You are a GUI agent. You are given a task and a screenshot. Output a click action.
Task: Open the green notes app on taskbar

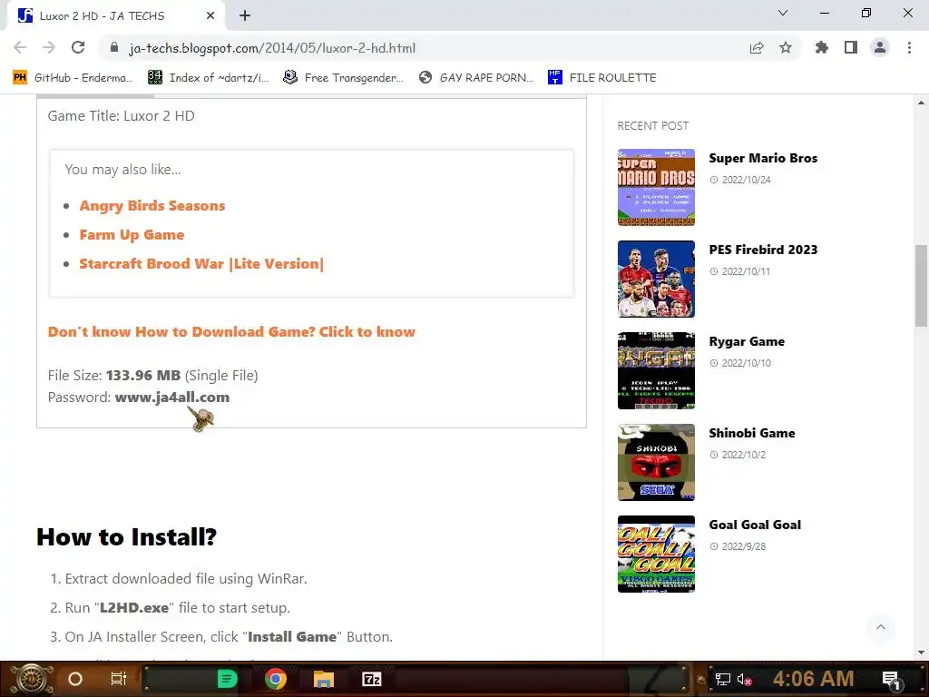coord(228,679)
